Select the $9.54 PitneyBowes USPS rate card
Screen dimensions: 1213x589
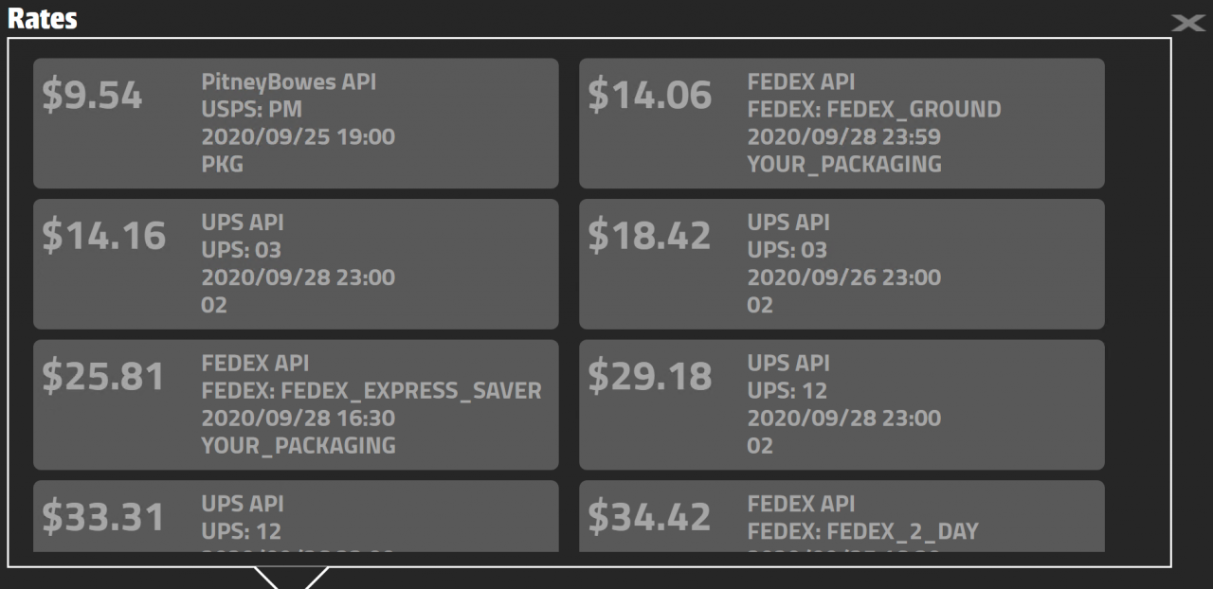[296, 123]
